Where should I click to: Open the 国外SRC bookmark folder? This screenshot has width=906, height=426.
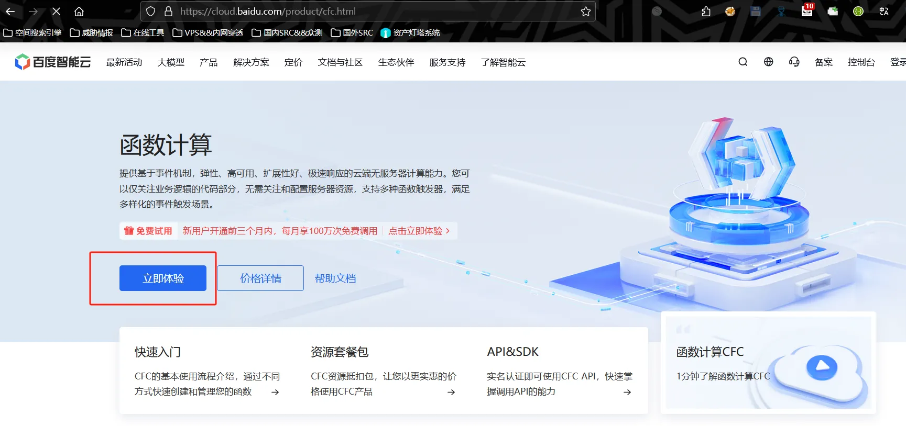tap(352, 33)
